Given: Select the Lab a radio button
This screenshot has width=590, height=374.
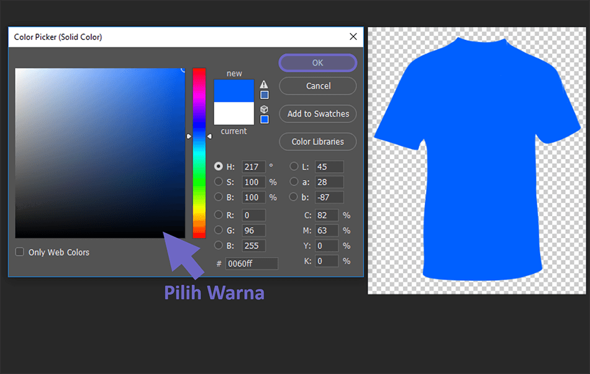Looking at the screenshot, I should (x=294, y=182).
